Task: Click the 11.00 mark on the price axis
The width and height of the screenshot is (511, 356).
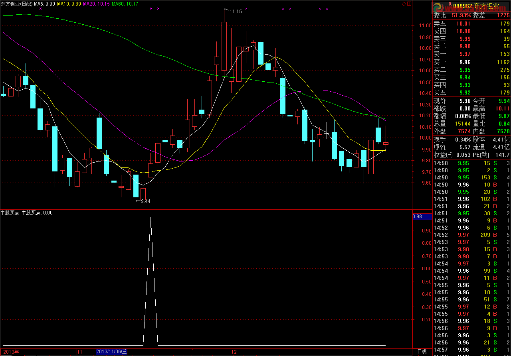Action: (426, 26)
